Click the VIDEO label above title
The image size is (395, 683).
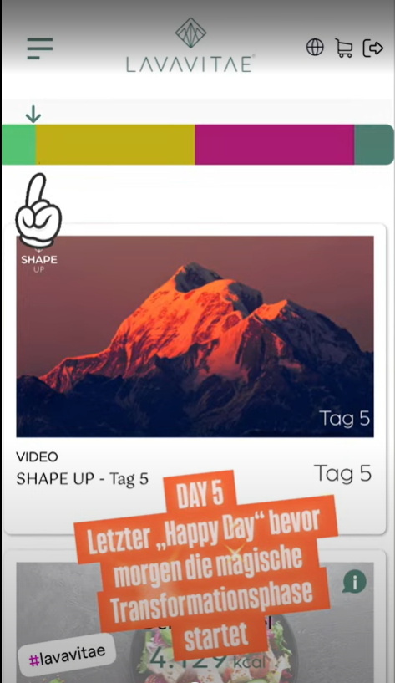coord(37,456)
